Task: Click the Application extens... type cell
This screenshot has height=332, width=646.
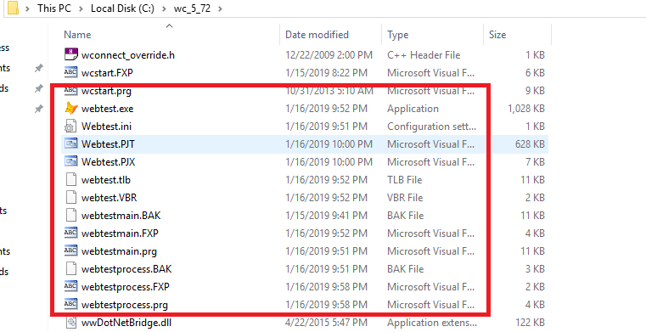Action: pyautogui.click(x=432, y=322)
